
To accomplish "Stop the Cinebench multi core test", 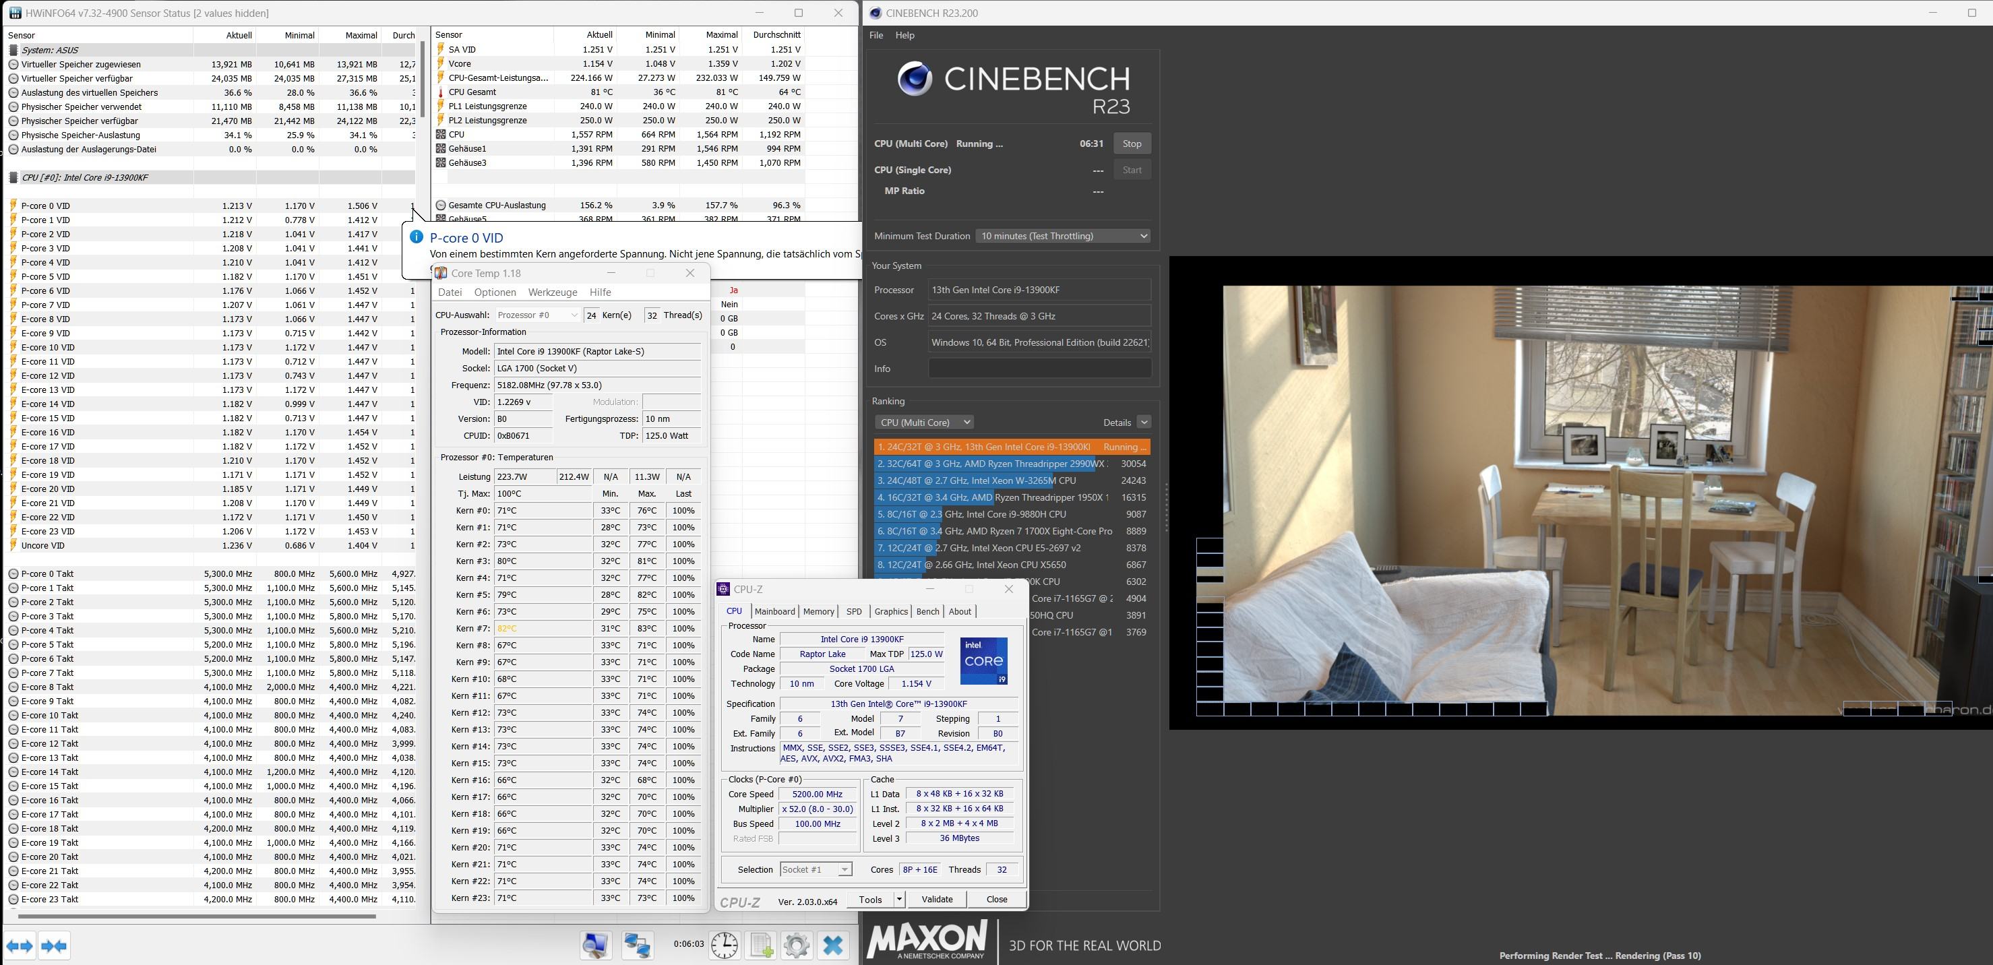I will coord(1132,144).
